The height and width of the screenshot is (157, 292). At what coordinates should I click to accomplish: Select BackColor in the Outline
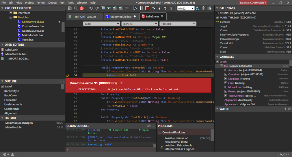(x=11, y=95)
